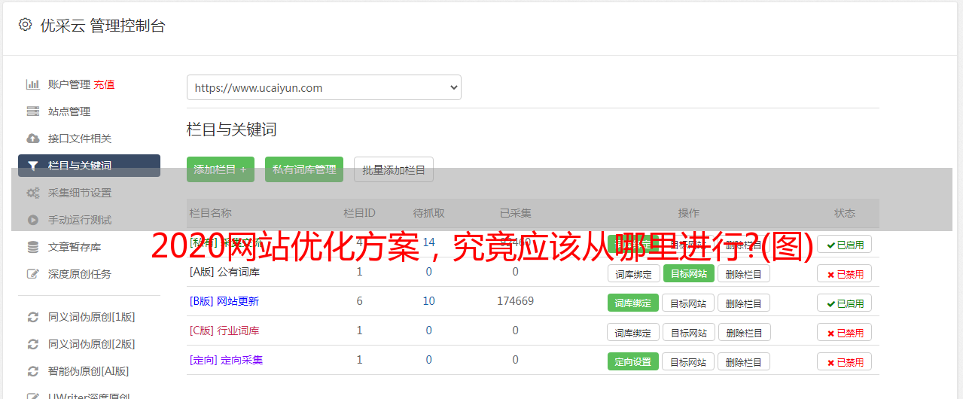
Task: Toggle 已启用 status of [B版] 网站更新
Action: [x=845, y=303]
